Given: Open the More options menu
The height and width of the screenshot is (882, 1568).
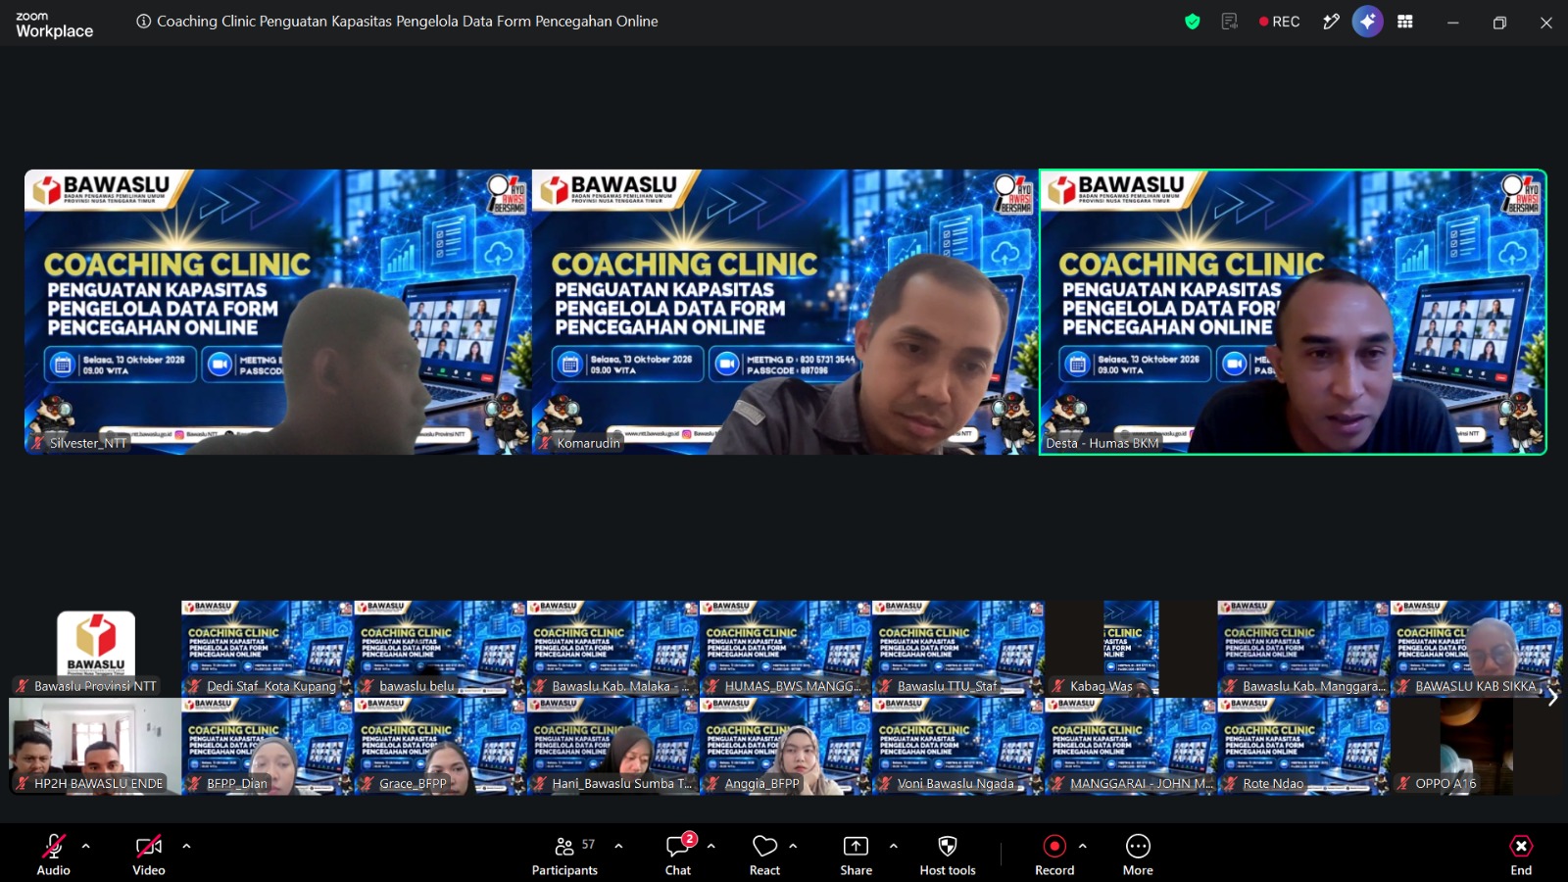Looking at the screenshot, I should coord(1138,854).
